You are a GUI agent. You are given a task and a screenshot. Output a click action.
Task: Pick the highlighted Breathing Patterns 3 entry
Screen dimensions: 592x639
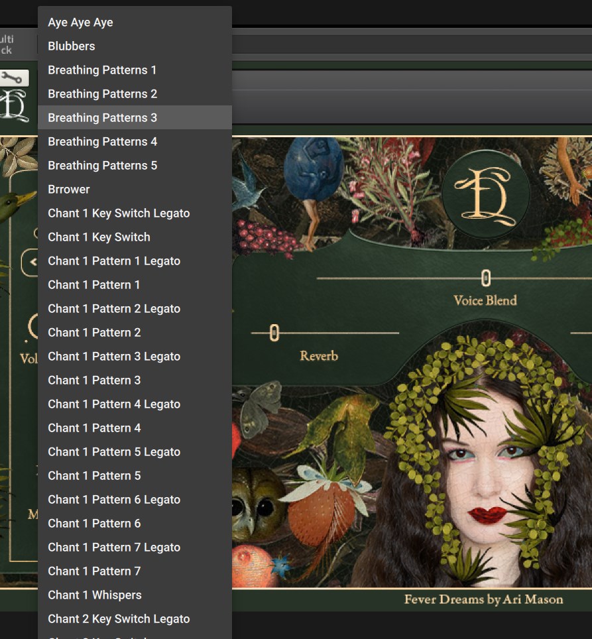point(102,118)
